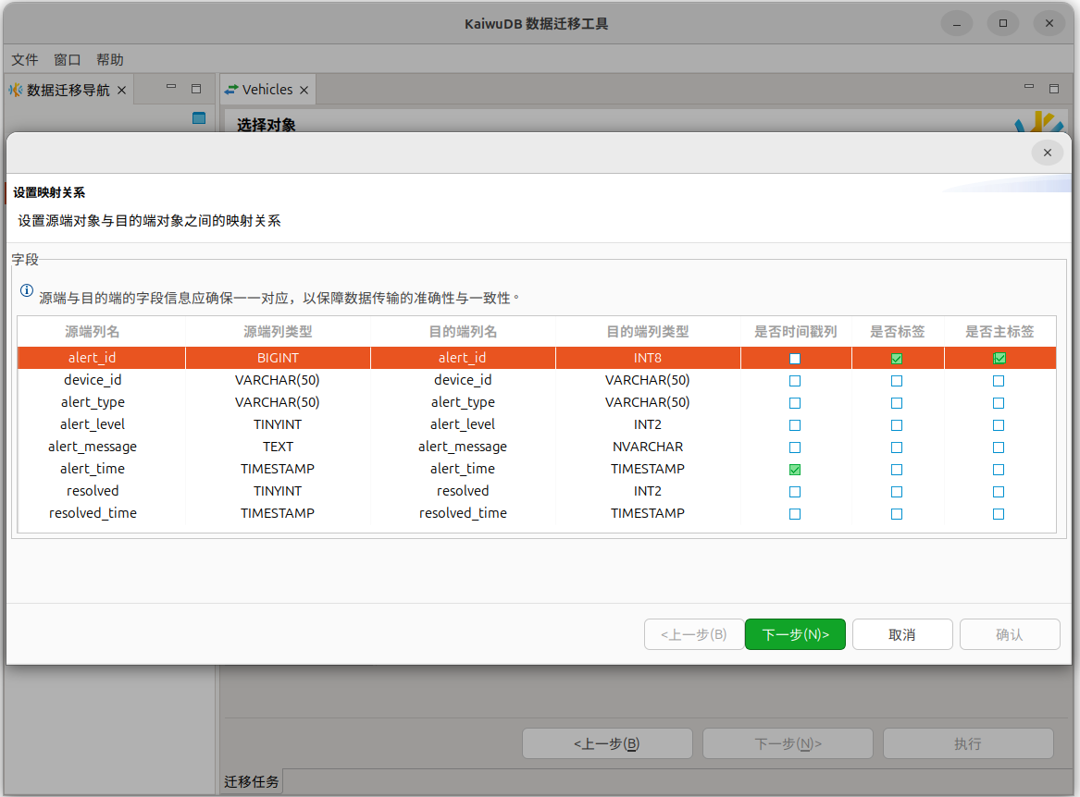Viewport: 1080px width, 797px height.
Task: Close the 数据迁移导航 tab
Action: click(121, 91)
